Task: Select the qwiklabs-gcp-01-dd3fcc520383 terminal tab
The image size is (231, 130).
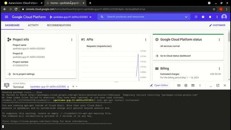Action: [48, 87]
